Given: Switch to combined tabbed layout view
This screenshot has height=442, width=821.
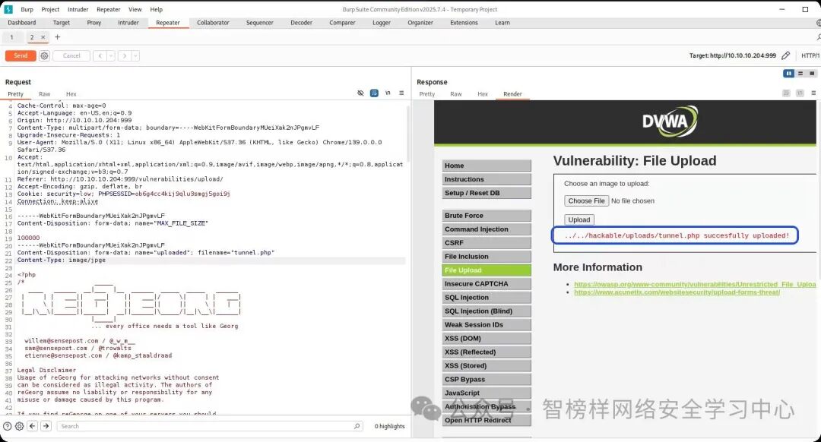Looking at the screenshot, I should coord(812,73).
